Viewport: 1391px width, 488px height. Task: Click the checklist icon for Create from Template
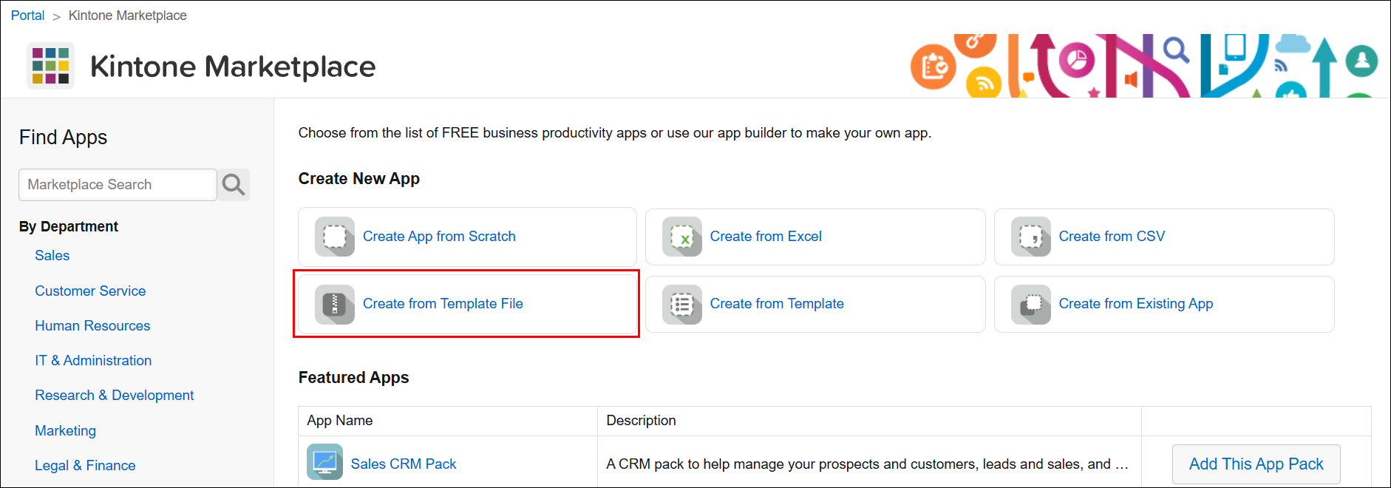pos(682,304)
